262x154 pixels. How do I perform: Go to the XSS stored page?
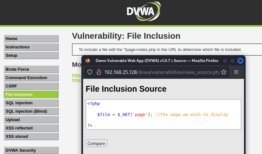click(31, 136)
